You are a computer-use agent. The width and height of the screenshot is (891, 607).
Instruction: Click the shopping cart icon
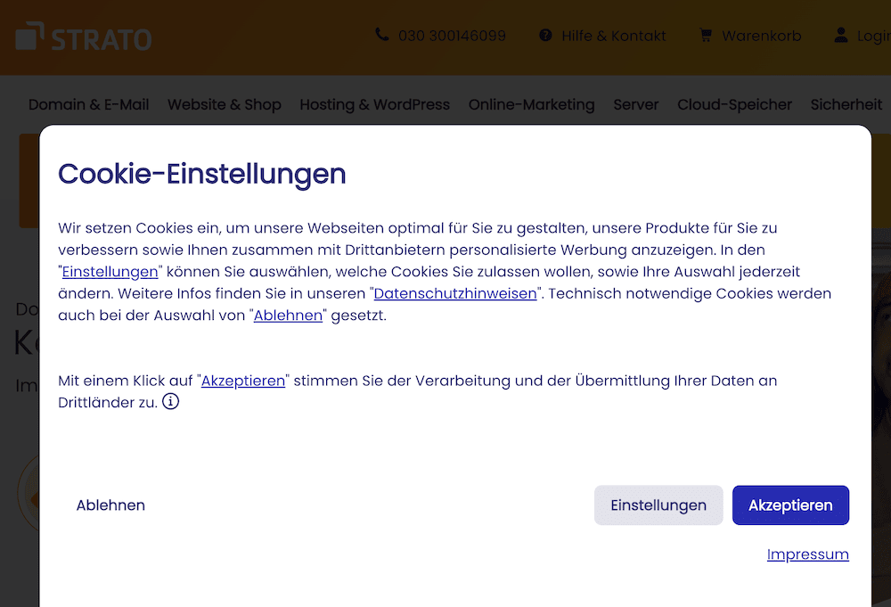[x=706, y=36]
